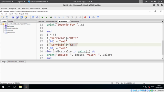Collapse the curso project folder tree

(1, 24)
